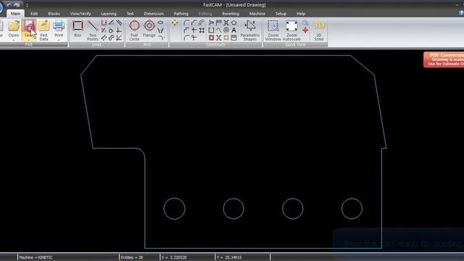Open the Text ribbon tab
Viewport: 464px width, 261px height.
point(130,14)
